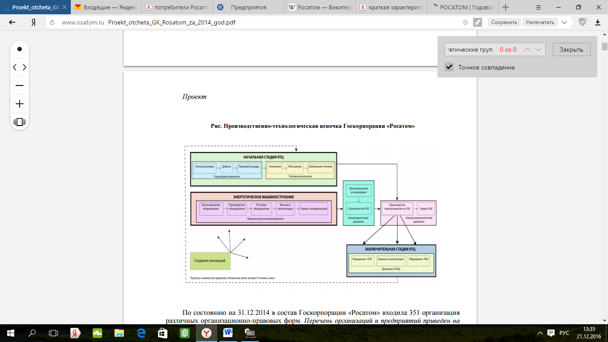Image resolution: width=608 pixels, height=342 pixels.
Task: Toggle 'Точное совпадение' checkbox
Action: tap(450, 67)
